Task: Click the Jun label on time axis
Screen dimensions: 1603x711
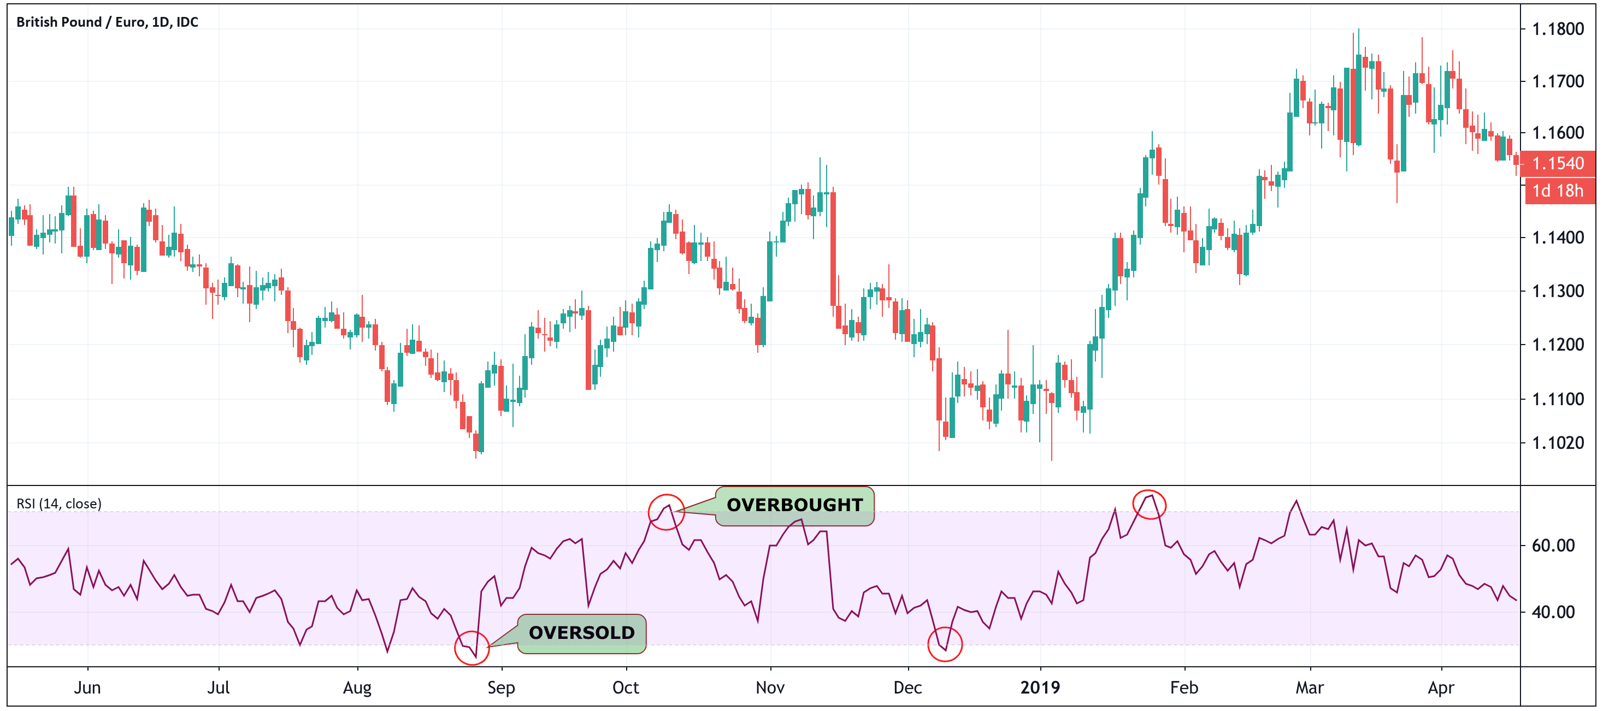Action: 87,688
